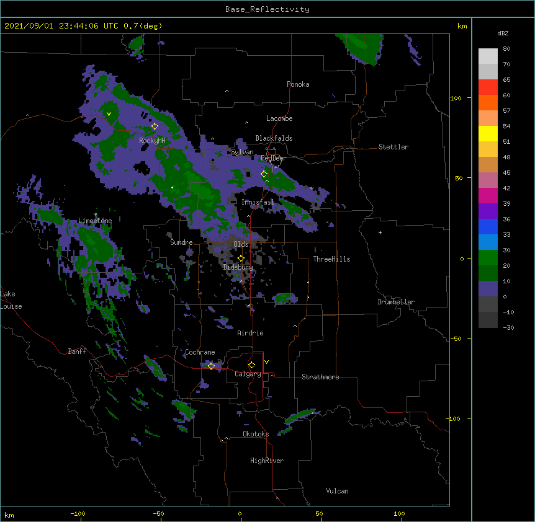Screen dimensions: 535x522
Task: Select the purple 36-39 dBZ legend swatch
Action: point(488,211)
